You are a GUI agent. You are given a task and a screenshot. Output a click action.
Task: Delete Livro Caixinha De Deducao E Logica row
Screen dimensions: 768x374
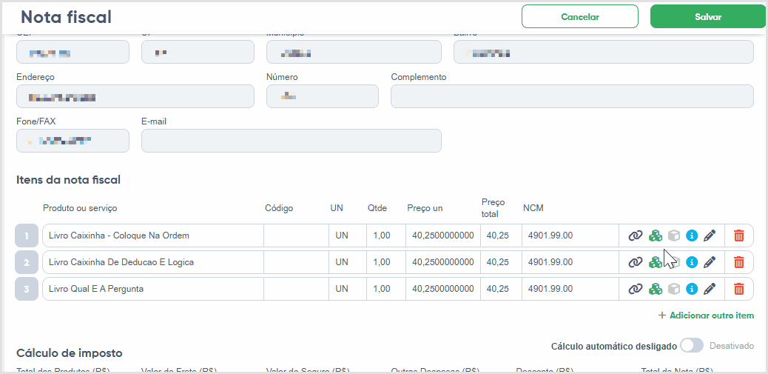pos(738,262)
